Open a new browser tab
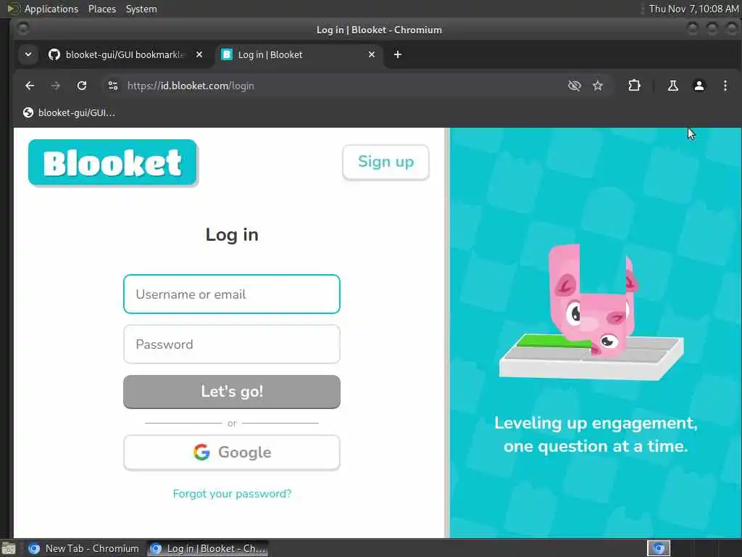 pyautogui.click(x=398, y=54)
